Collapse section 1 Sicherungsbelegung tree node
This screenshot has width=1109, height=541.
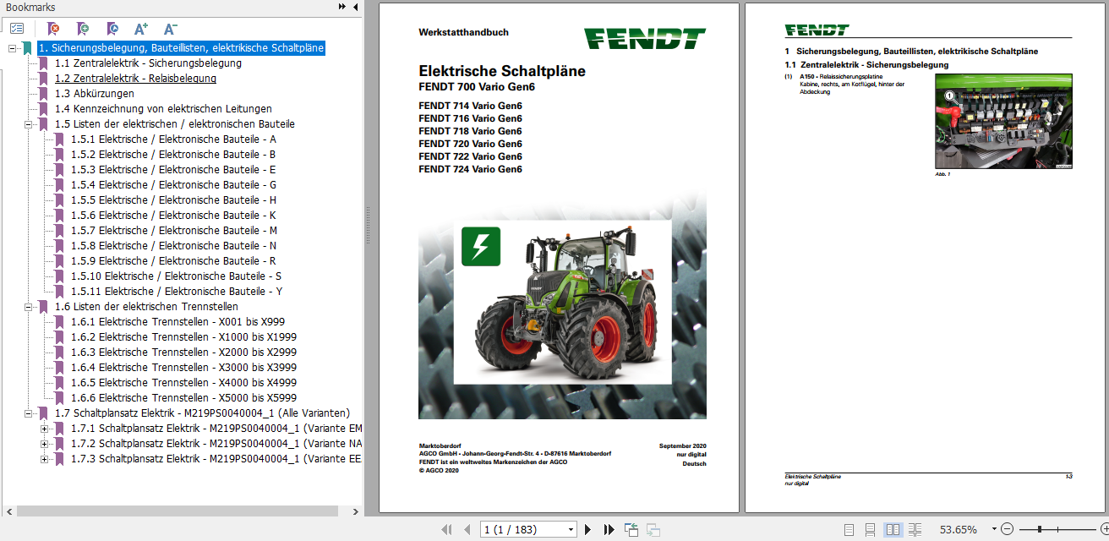coord(12,48)
